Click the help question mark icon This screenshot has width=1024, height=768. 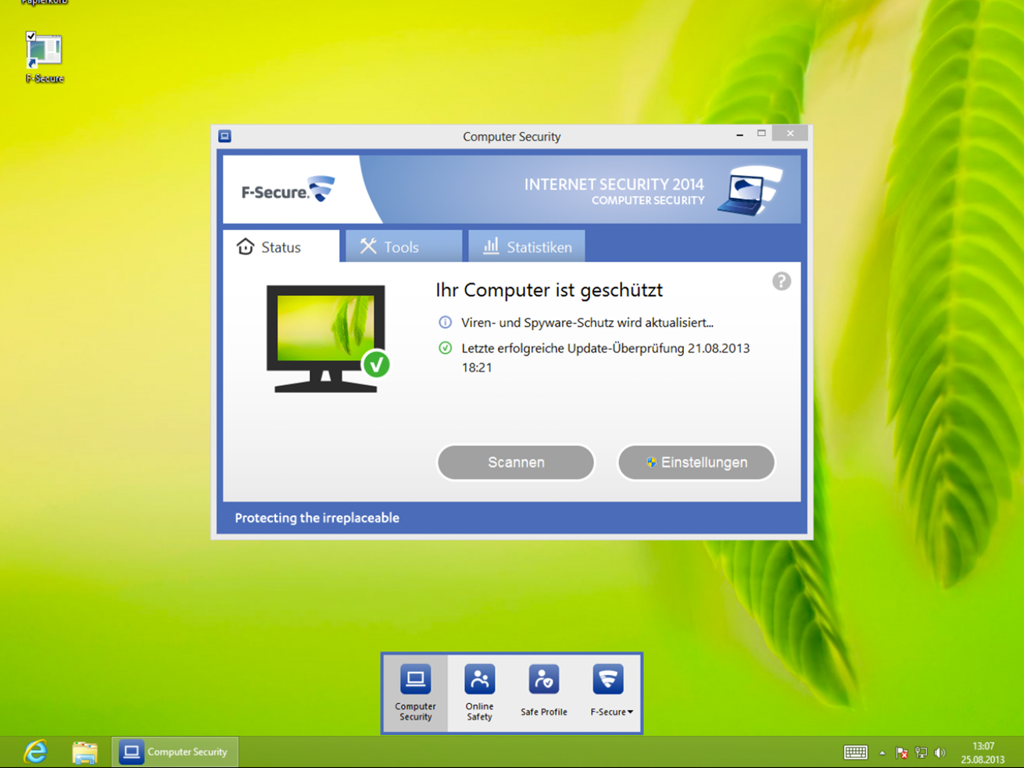(781, 281)
